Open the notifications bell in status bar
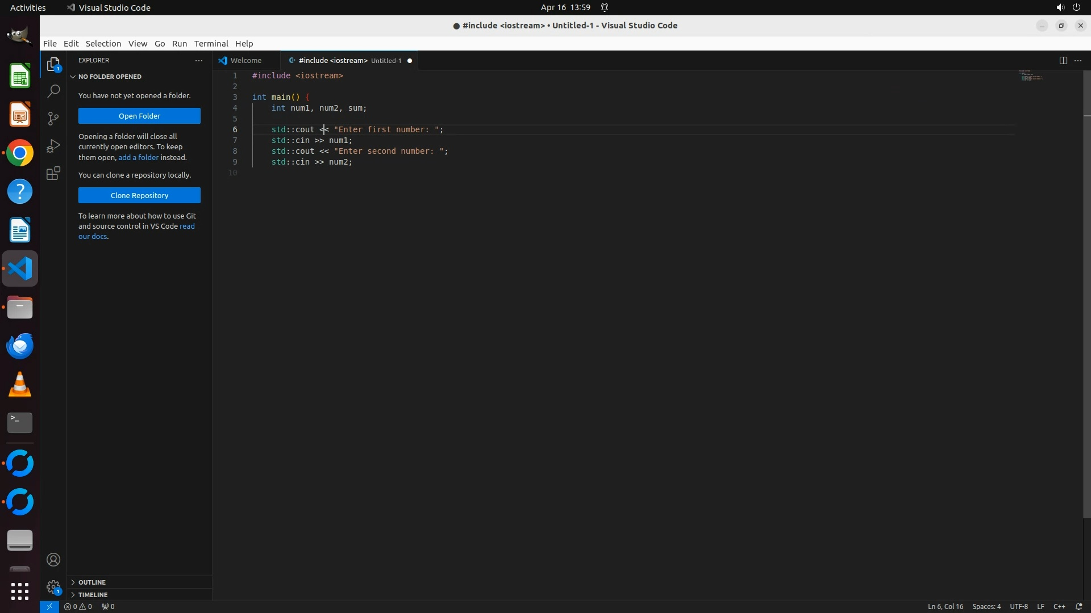1091x613 pixels. point(1078,606)
